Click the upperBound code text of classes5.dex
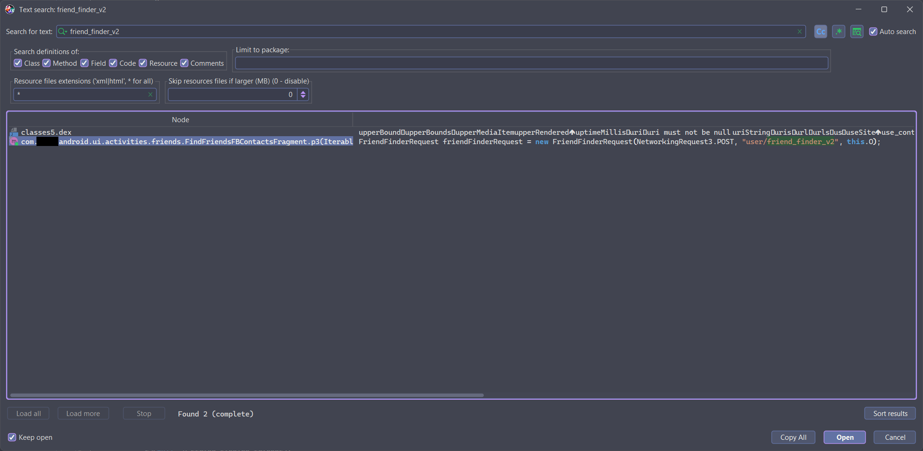This screenshot has height=451, width=923. 380,132
